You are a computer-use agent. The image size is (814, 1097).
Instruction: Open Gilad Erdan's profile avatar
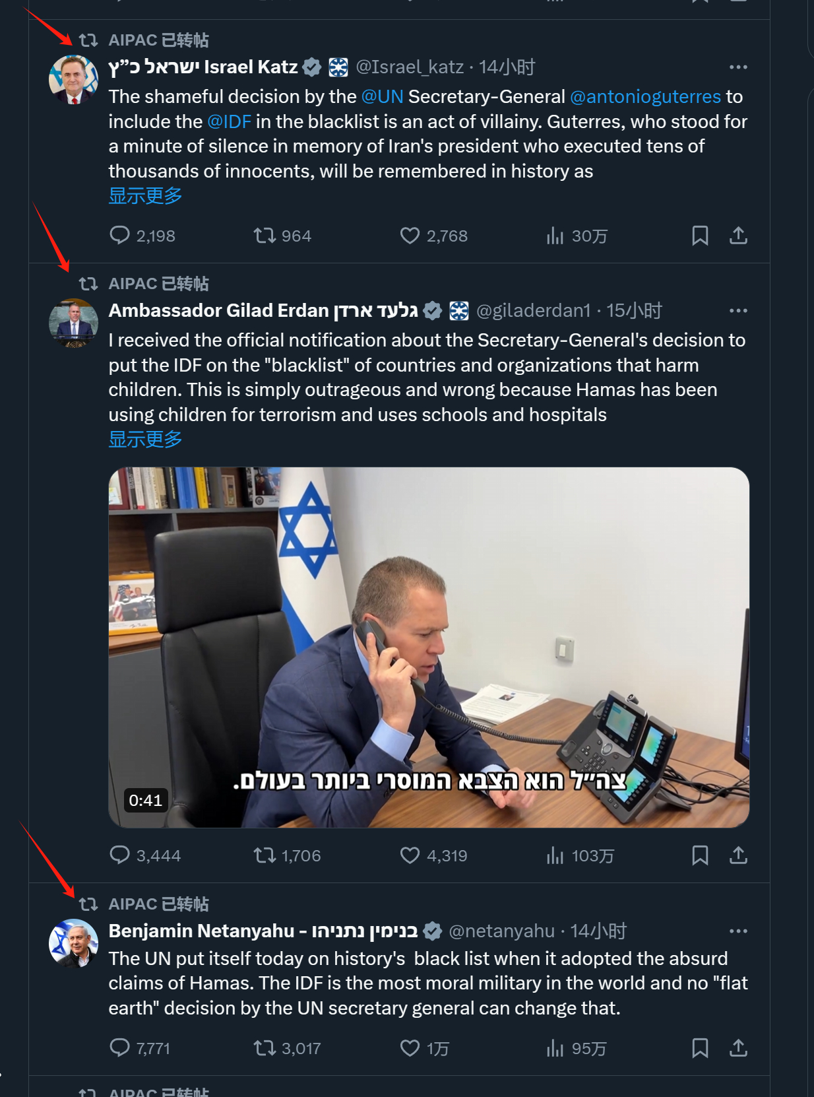click(x=73, y=323)
